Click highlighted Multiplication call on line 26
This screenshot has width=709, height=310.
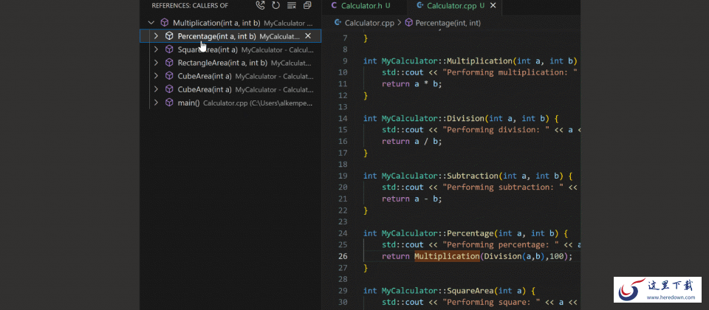tap(447, 256)
